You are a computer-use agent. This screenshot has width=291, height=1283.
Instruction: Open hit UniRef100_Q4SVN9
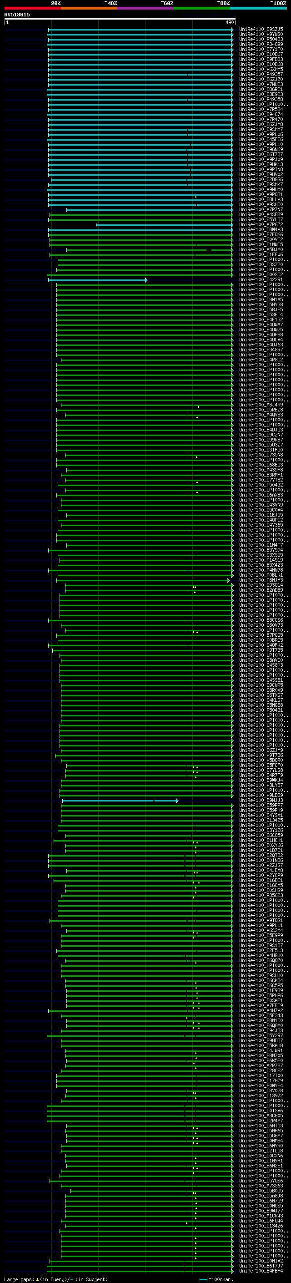click(x=261, y=506)
